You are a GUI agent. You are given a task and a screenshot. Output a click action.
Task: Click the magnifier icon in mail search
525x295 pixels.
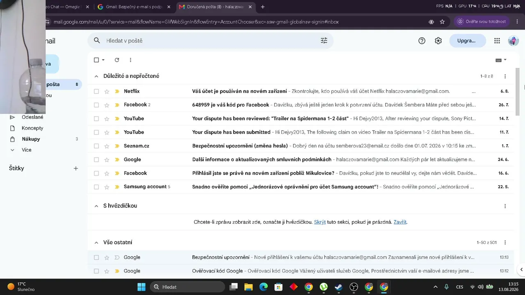tap(97, 41)
